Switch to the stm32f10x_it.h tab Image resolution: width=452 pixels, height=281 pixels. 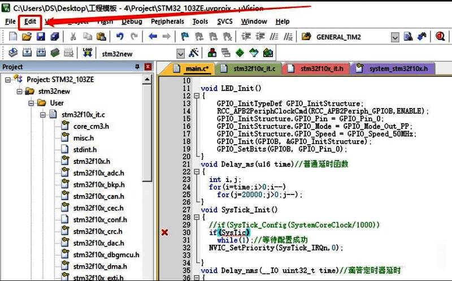click(321, 69)
